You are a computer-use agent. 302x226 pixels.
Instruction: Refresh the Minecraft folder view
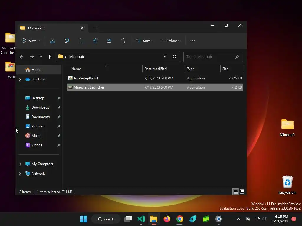click(x=175, y=57)
